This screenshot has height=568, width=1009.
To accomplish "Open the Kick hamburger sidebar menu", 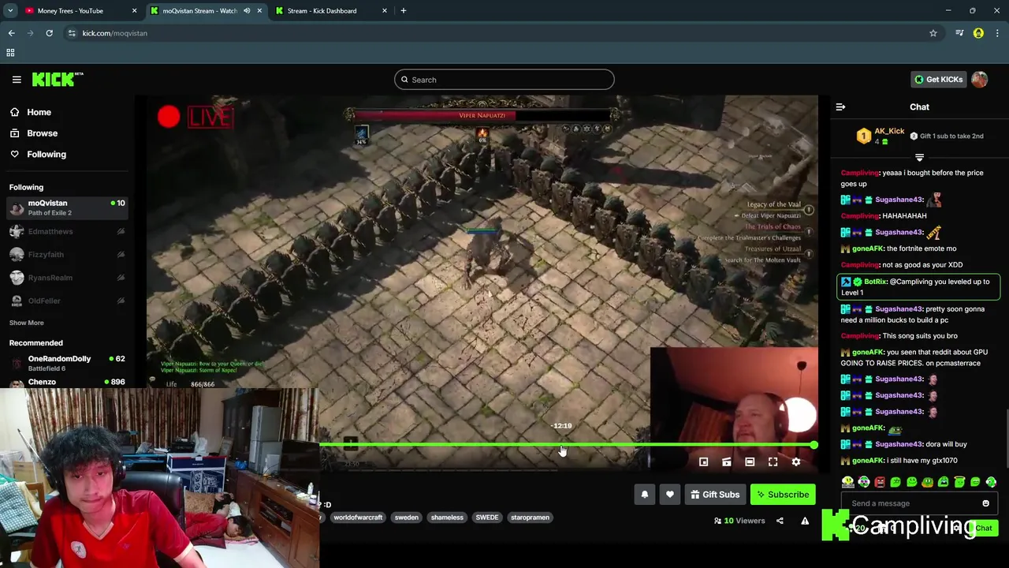I will click(17, 79).
